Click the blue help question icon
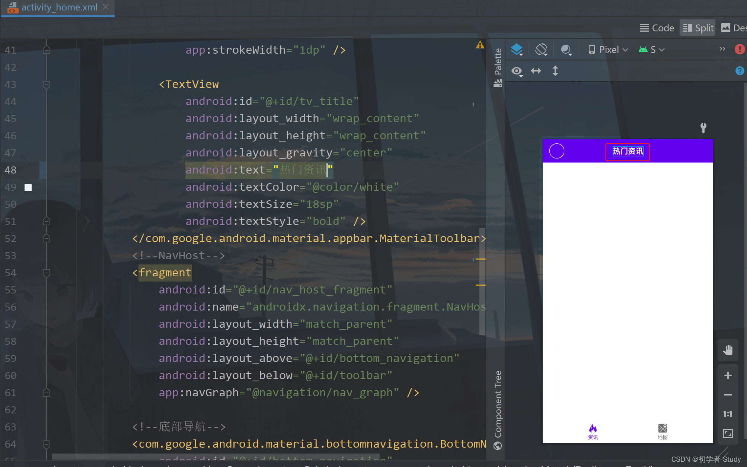 [x=739, y=71]
